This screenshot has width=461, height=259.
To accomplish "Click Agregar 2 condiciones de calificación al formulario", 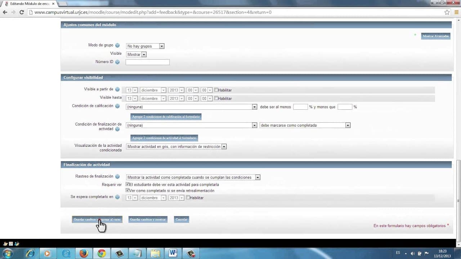I will (166, 117).
